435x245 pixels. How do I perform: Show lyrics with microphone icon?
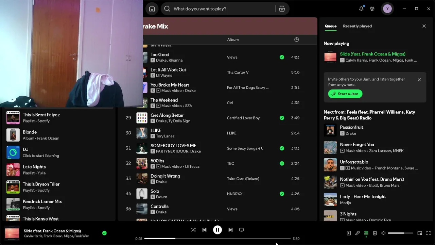(358, 233)
